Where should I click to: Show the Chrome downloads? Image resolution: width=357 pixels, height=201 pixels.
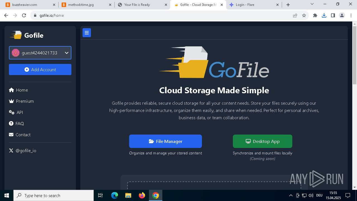pyautogui.click(x=324, y=15)
